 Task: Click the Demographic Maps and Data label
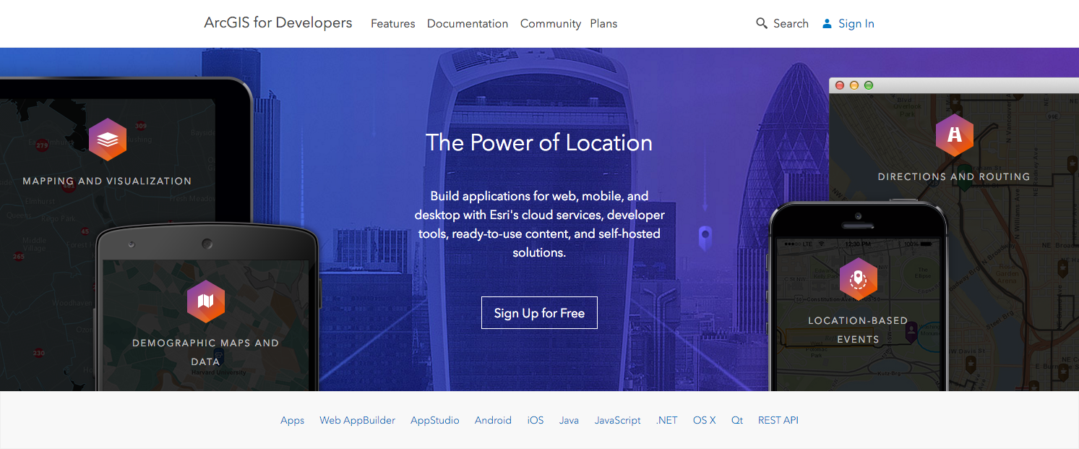[x=205, y=352]
